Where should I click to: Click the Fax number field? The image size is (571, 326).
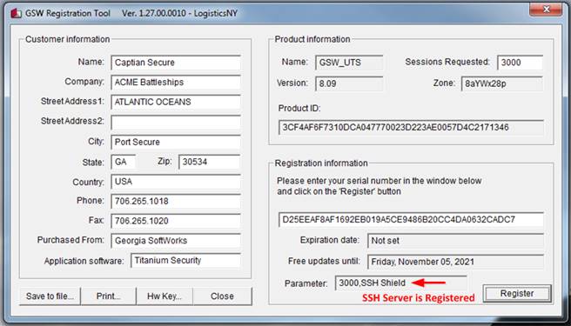[176, 221]
